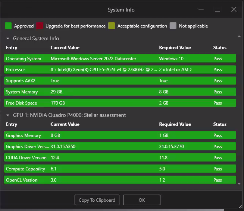Click the resize grip at window corner
This screenshot has height=211, width=244.
[240, 207]
